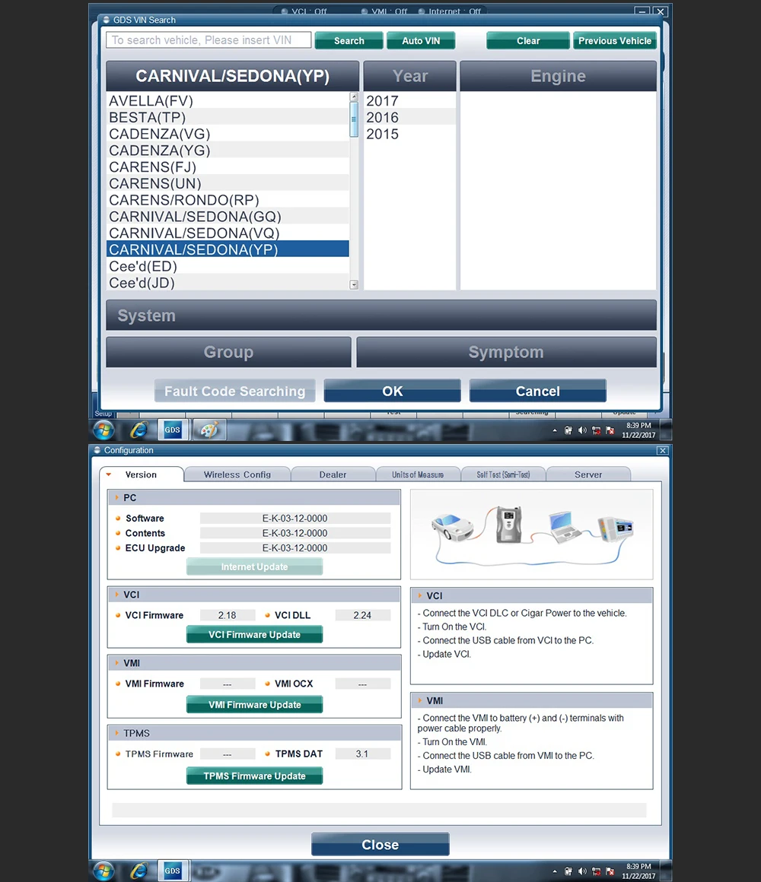Viewport: 761px width, 882px height.
Task: Select CARENS(FJ) model
Action: click(x=228, y=167)
